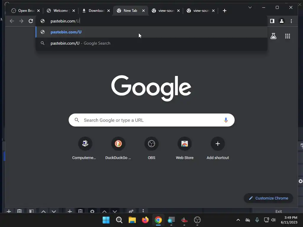This screenshot has width=303, height=227.
Task: Click Exit in the OBS window
Action: (x=279, y=211)
